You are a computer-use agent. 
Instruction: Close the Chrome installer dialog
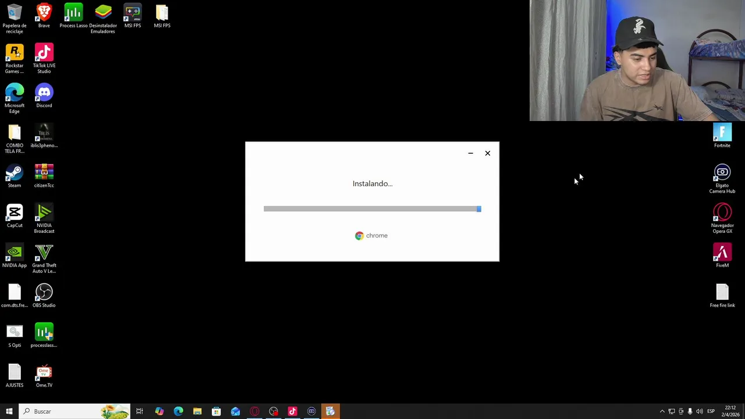tap(488, 153)
